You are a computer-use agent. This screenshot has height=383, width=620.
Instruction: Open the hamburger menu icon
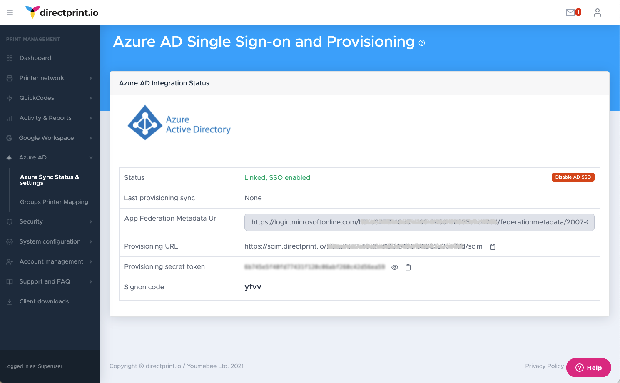point(10,12)
